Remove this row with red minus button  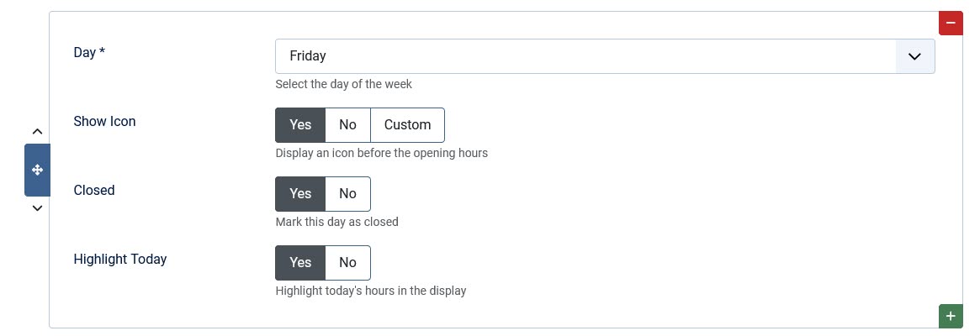tap(951, 23)
